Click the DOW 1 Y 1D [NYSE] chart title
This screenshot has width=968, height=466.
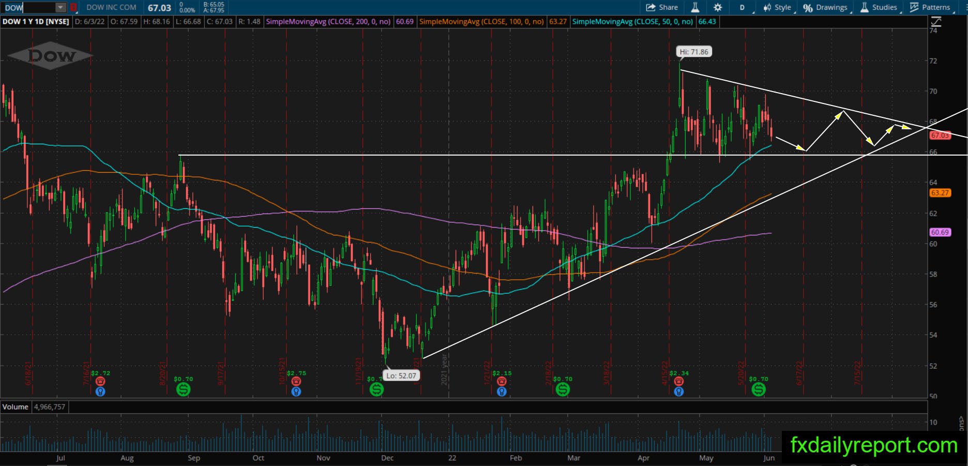36,22
